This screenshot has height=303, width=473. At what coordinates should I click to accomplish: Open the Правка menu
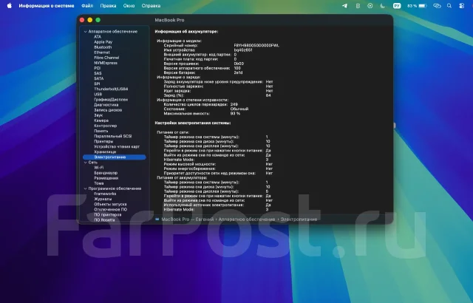(108, 6)
